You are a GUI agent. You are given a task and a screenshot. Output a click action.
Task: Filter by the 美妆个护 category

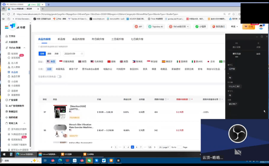tap(73, 69)
